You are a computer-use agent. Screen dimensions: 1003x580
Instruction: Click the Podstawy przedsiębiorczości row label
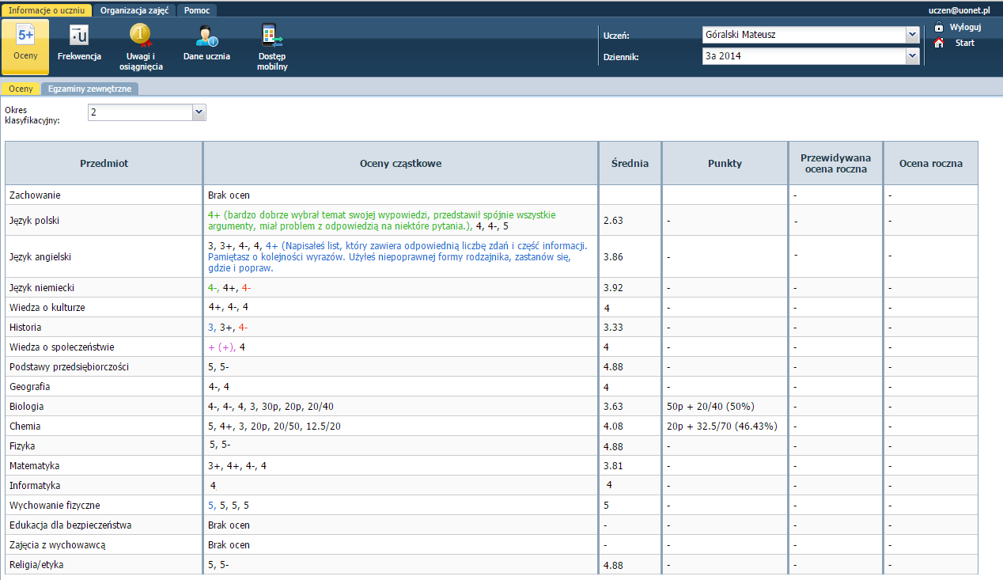click(x=69, y=367)
